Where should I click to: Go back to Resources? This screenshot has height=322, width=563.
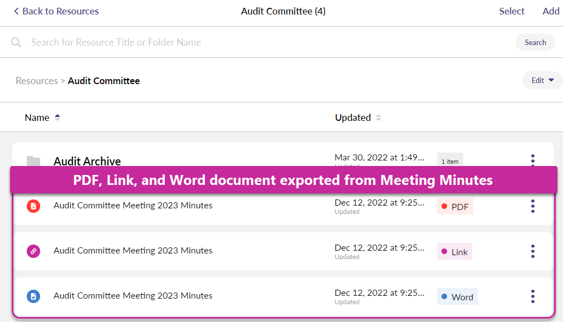coord(56,11)
